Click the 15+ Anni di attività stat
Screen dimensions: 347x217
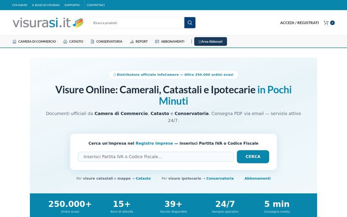(x=122, y=206)
